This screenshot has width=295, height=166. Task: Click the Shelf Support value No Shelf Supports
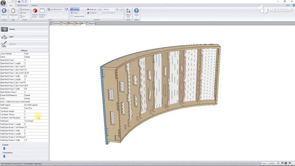36,105
